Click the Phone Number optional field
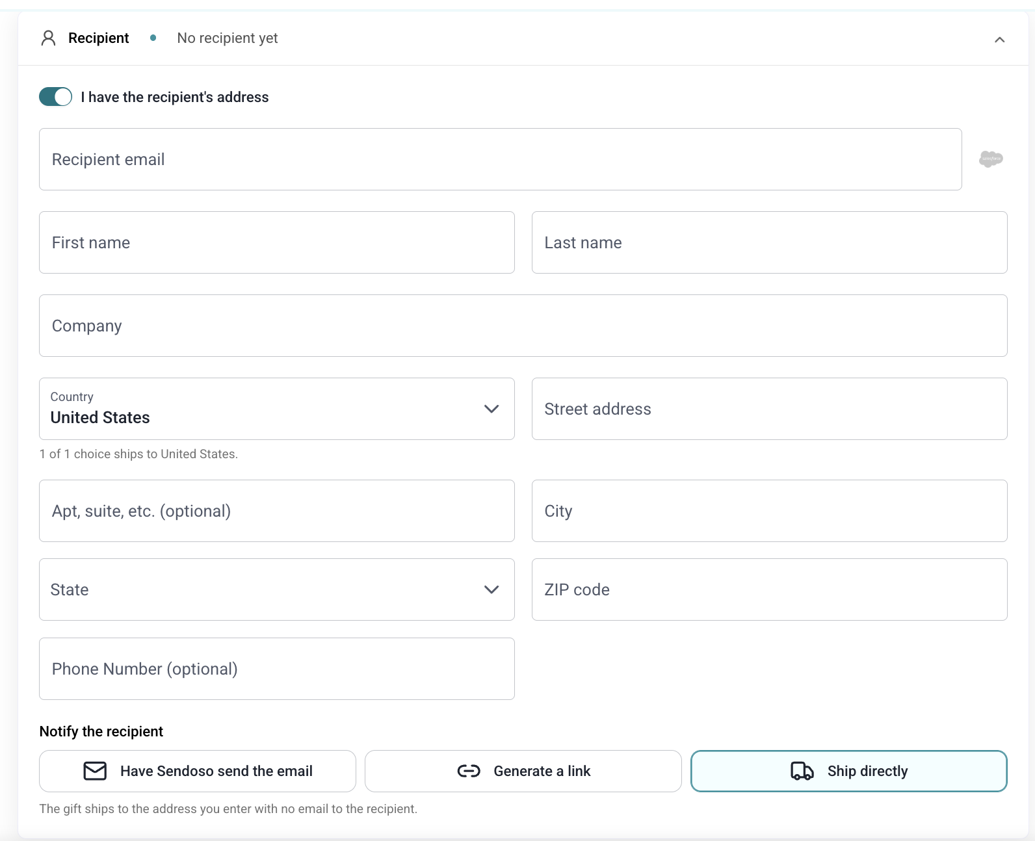 tap(277, 669)
